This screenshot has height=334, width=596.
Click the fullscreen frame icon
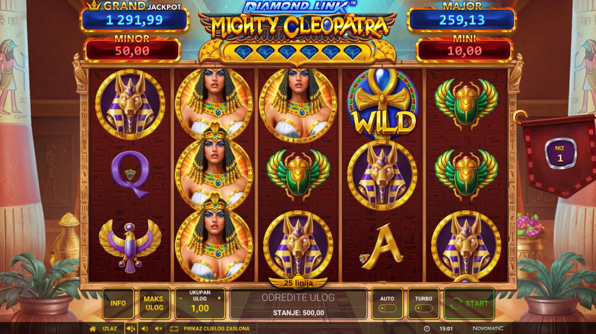tap(174, 328)
